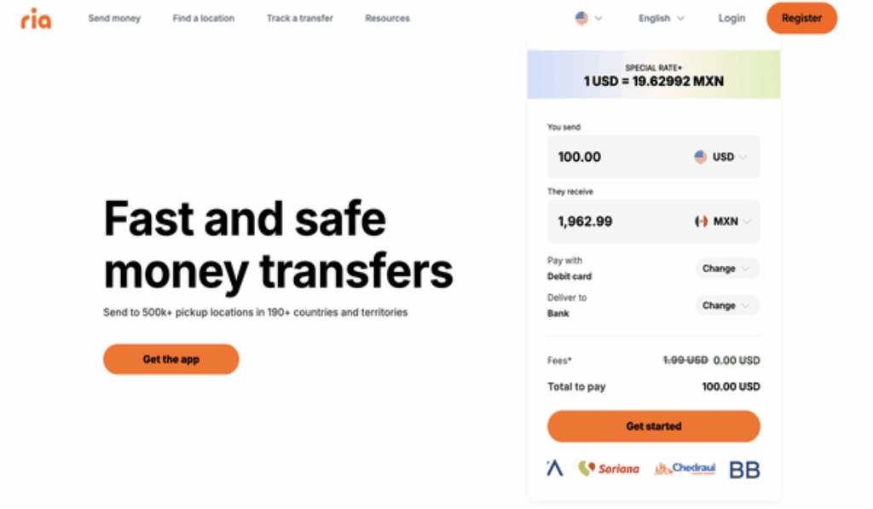
Task: Click the Ria logo
Action: point(36,19)
